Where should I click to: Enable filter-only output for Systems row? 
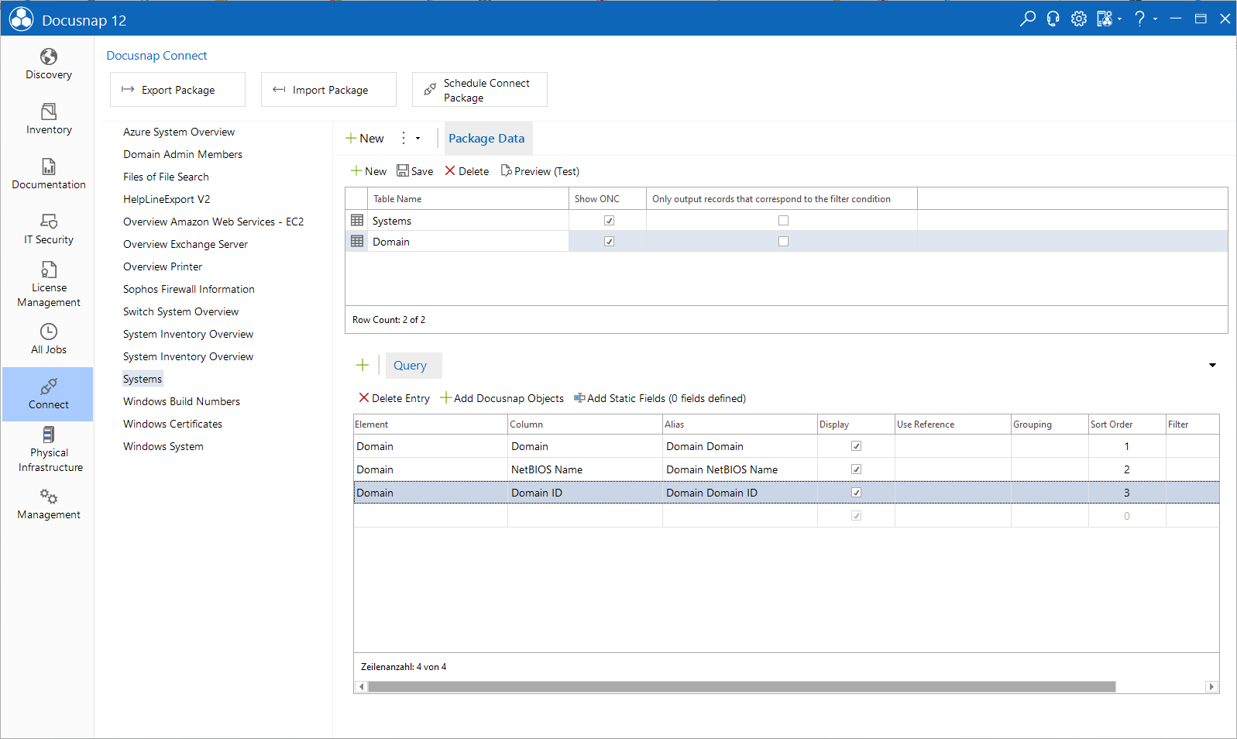[x=783, y=221]
